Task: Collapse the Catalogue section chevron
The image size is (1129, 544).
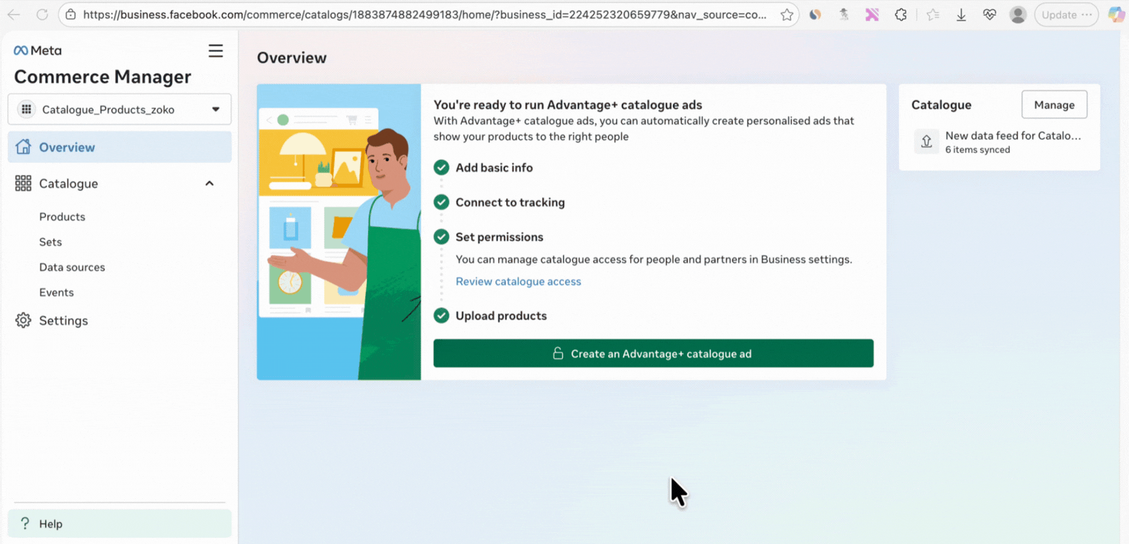Action: (x=210, y=183)
